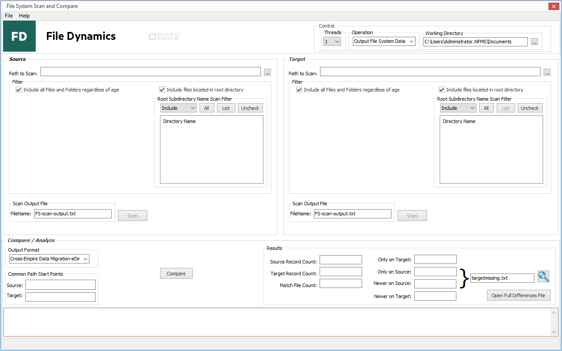The width and height of the screenshot is (562, 351).
Task: Toggle Source include files in root directory
Action: [x=162, y=90]
